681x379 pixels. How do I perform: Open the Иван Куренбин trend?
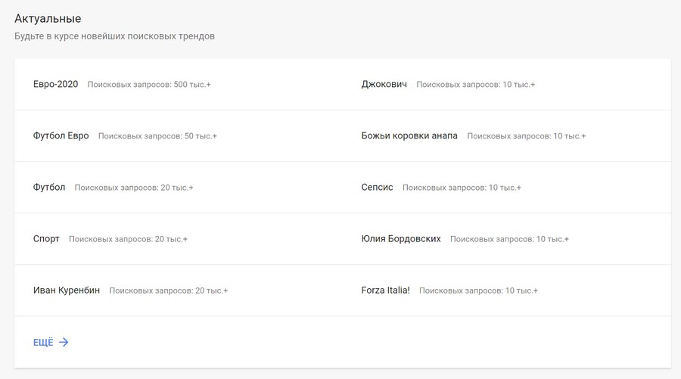coord(67,290)
